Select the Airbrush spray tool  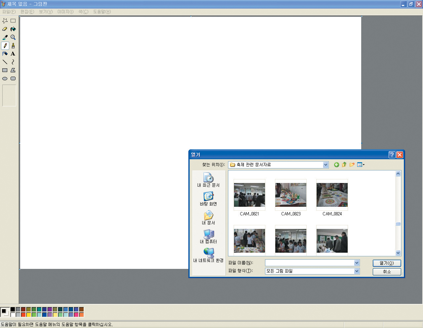pos(5,54)
